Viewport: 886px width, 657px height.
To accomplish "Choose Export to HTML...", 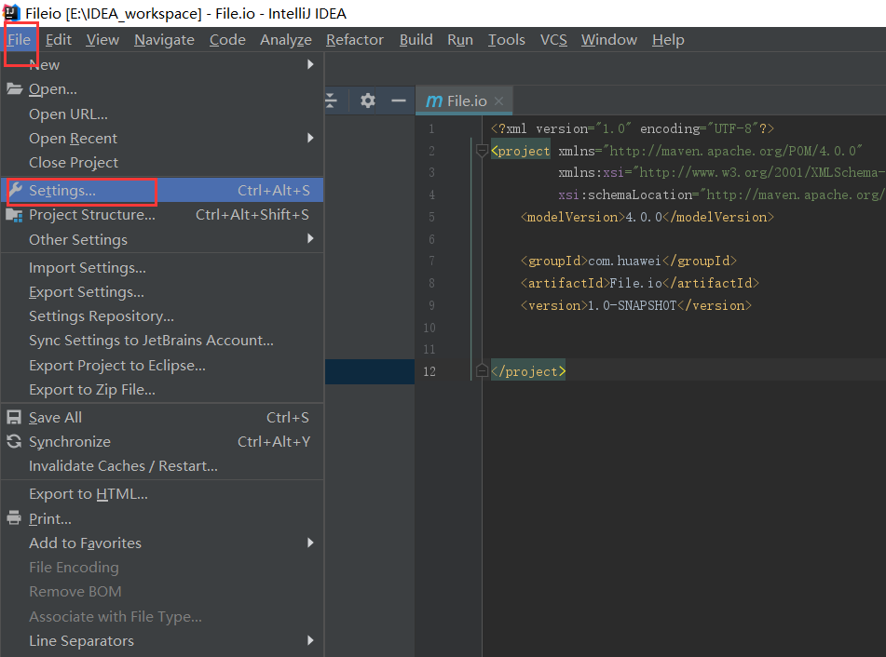I will 162,494.
